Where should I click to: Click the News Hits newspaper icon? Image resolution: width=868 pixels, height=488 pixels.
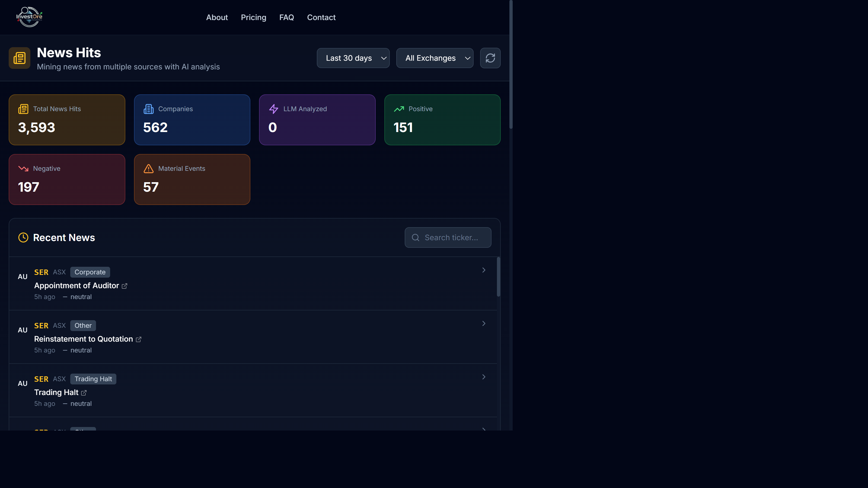pyautogui.click(x=20, y=58)
